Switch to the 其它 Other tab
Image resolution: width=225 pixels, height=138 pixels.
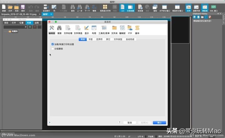pyautogui.click(x=108, y=39)
